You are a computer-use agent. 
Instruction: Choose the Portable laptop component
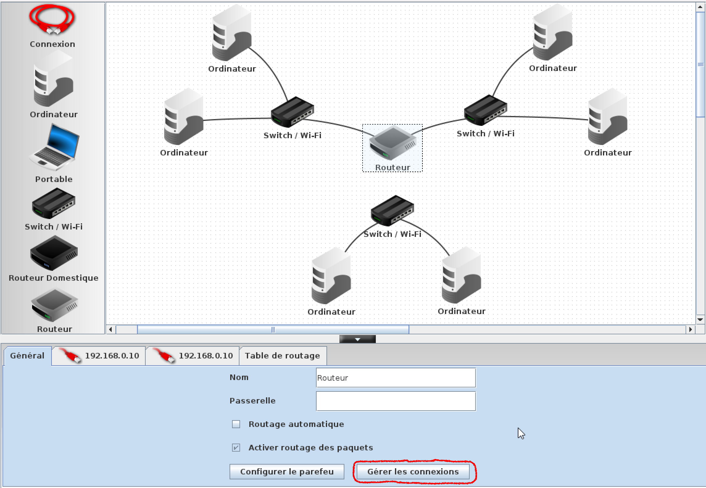pyautogui.click(x=54, y=147)
